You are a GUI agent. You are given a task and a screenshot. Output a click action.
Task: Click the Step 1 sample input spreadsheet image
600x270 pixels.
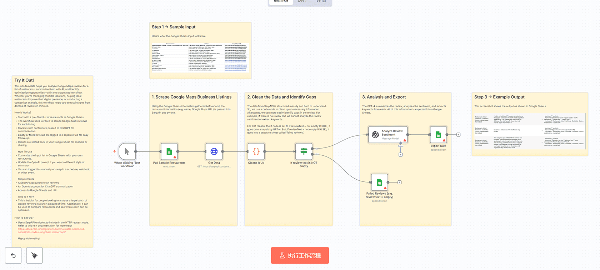[x=200, y=57]
